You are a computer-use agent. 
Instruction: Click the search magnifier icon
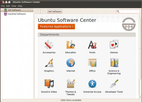tap(118, 11)
